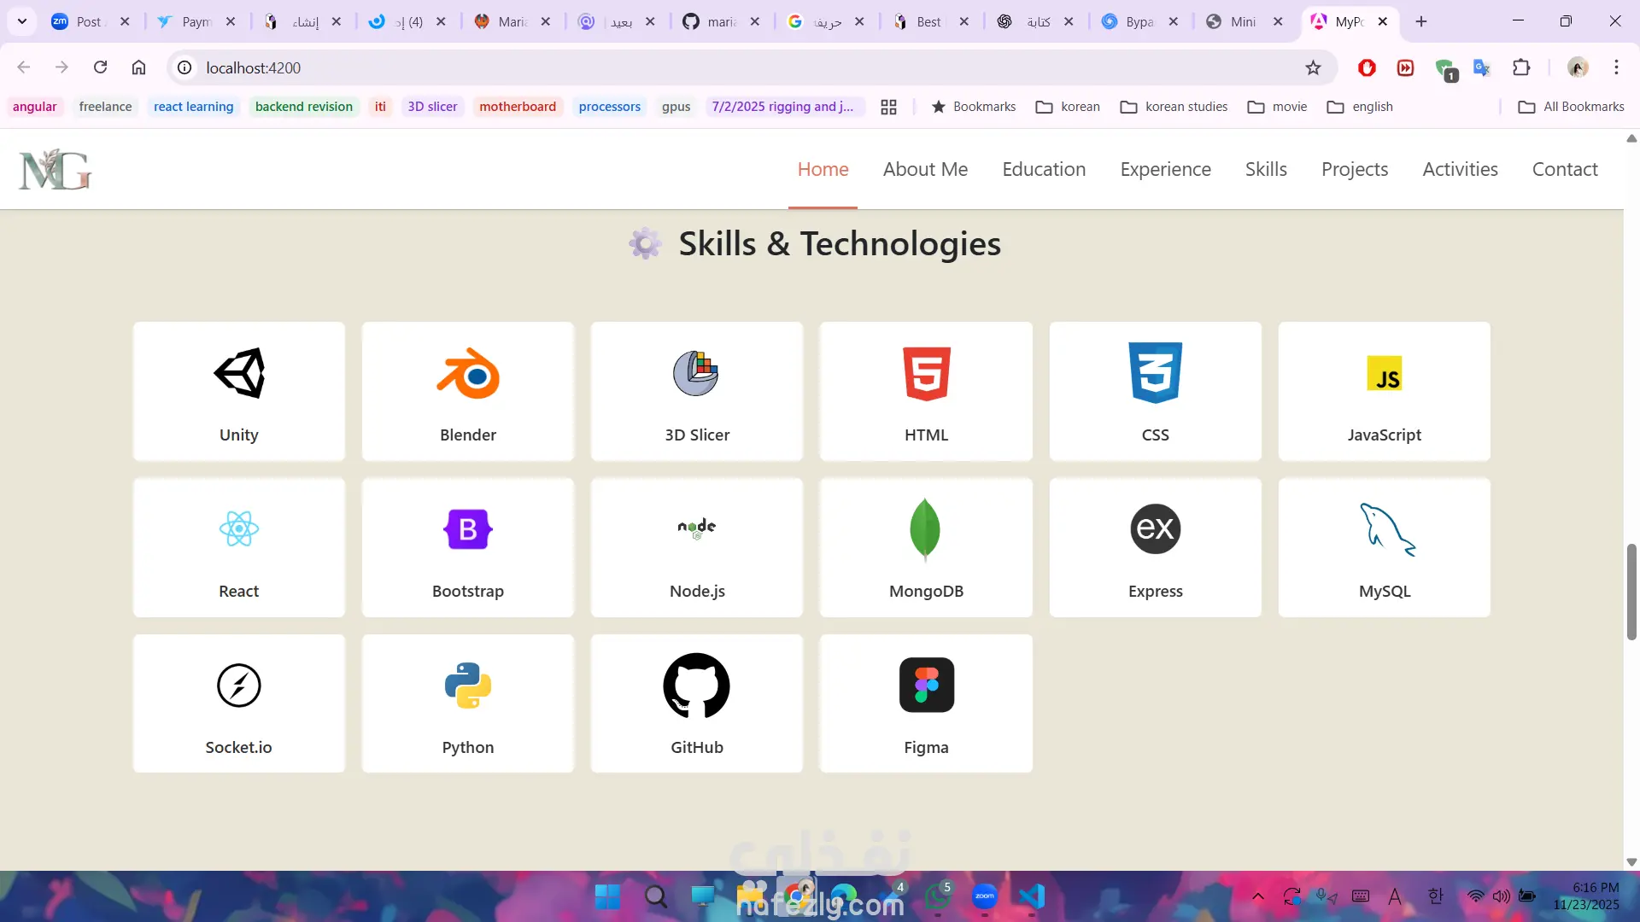Click the MySQL dolphin icon
This screenshot has height=922, width=1640.
pyautogui.click(x=1385, y=529)
